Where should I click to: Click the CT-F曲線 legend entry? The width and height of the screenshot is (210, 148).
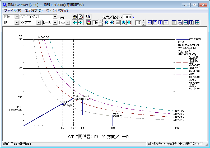tap(189, 39)
